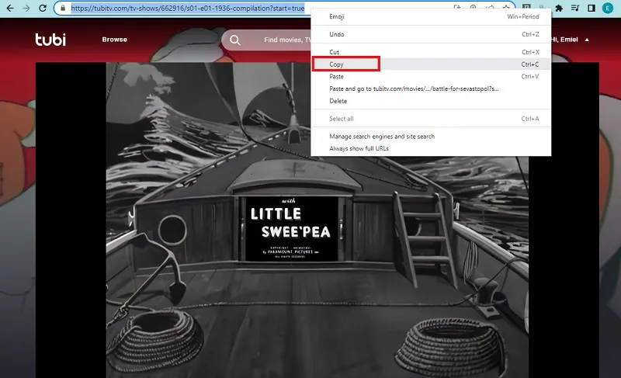
Task: Go back to the previous page
Action: pos(10,8)
